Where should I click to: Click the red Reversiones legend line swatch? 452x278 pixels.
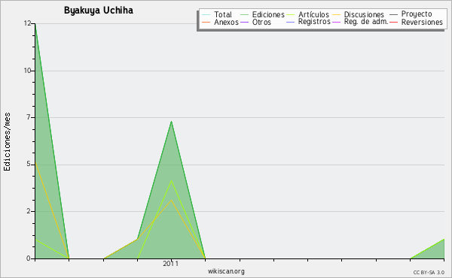tap(394, 22)
